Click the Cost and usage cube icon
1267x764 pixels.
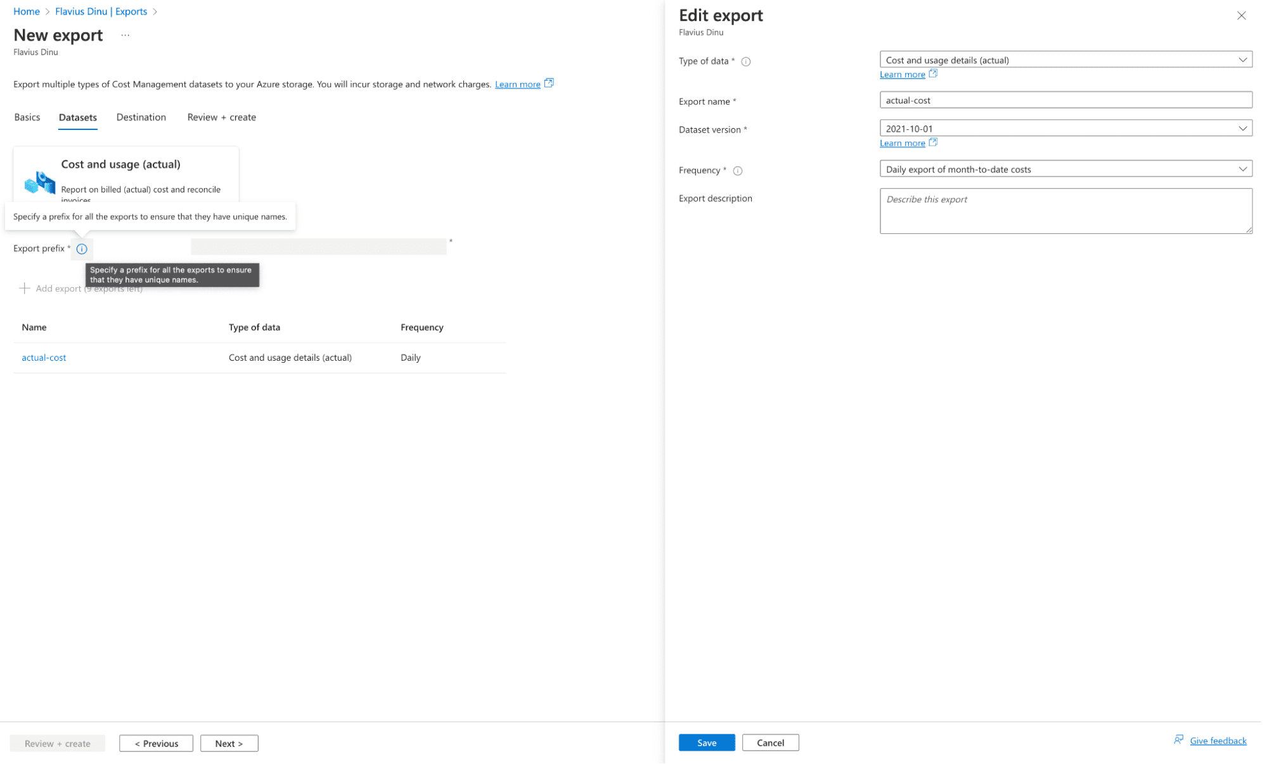click(x=40, y=183)
